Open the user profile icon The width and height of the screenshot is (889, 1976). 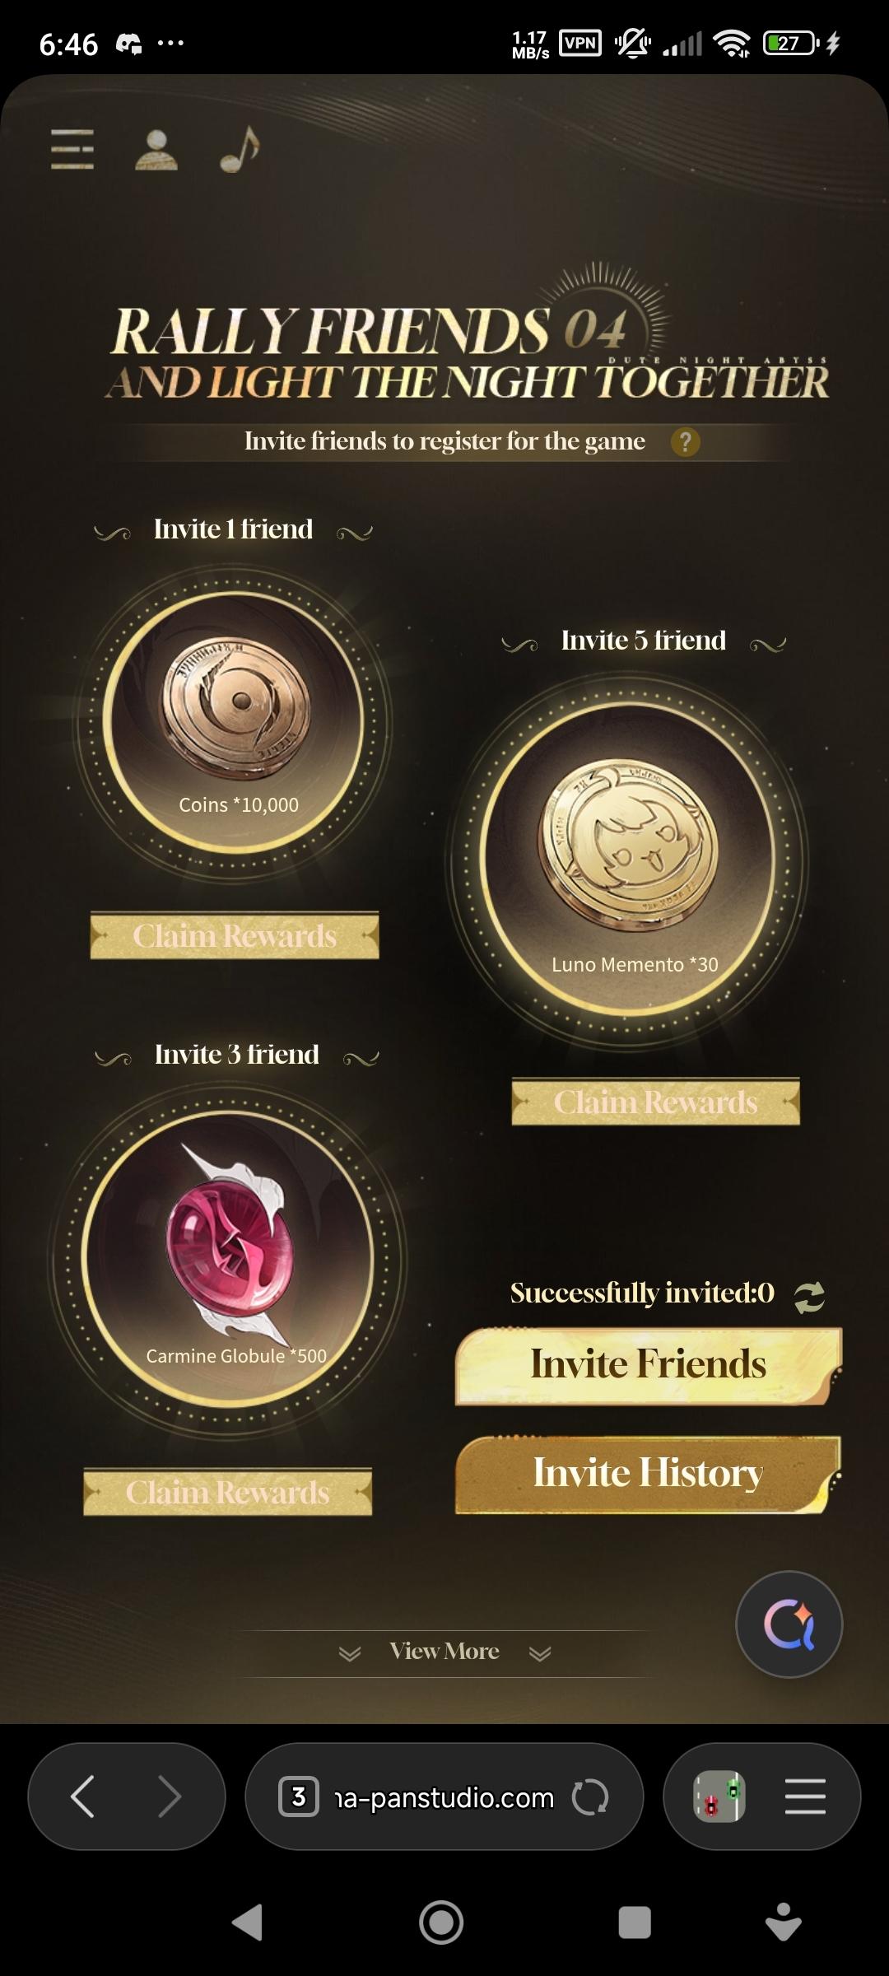pyautogui.click(x=156, y=150)
